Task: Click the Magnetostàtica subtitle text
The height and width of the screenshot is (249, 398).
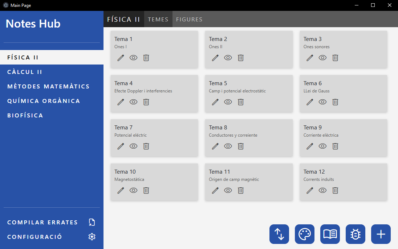Action: [x=129, y=179]
